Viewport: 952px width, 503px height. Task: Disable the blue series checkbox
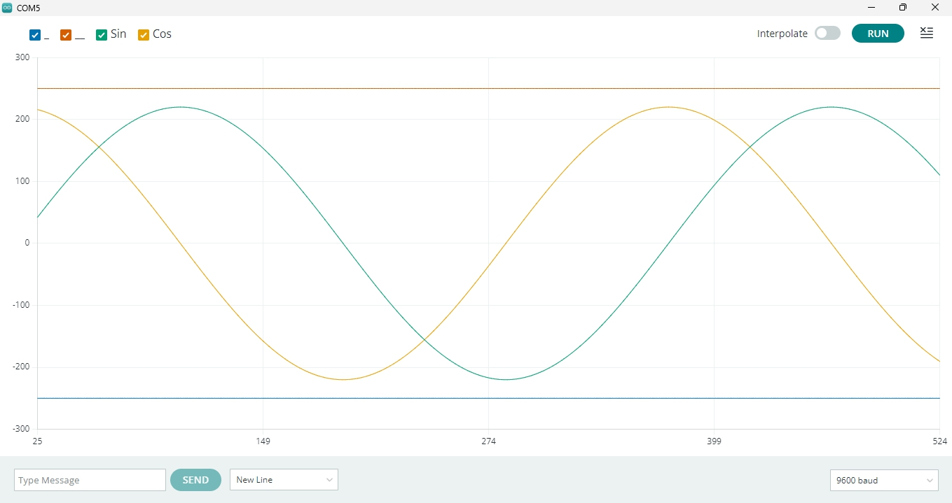point(36,34)
